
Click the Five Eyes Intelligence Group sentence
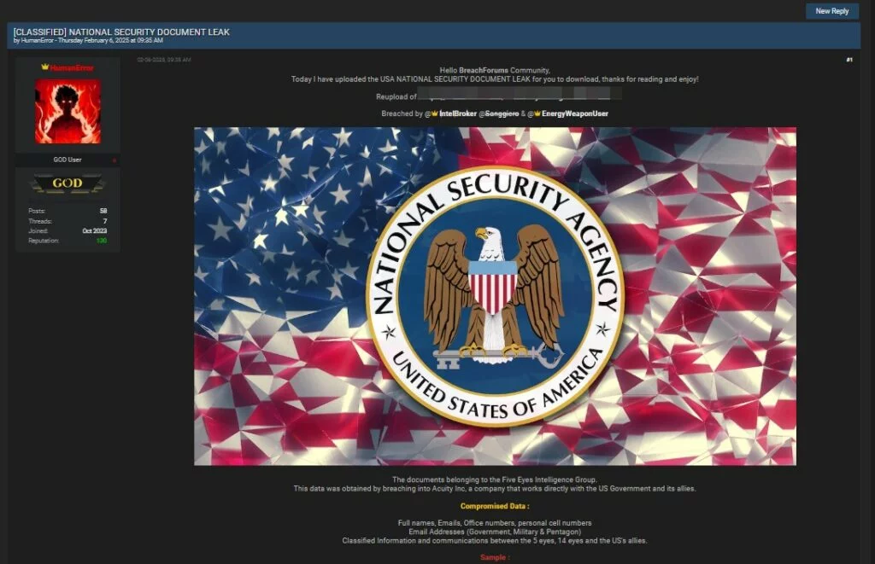click(x=495, y=480)
